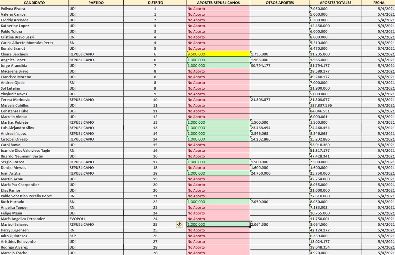Click total 53.918.369 for Carol Bown
Screen dimensions: 395x255
336,145
